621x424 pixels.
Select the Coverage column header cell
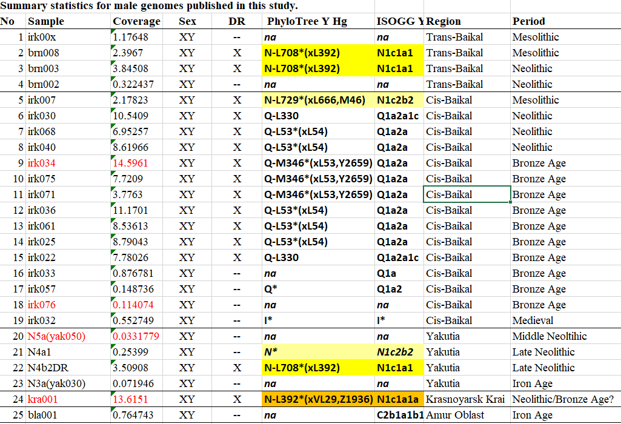pyautogui.click(x=136, y=21)
